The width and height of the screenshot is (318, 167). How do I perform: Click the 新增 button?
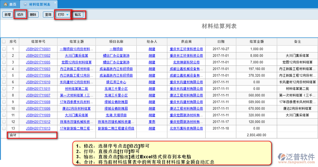(7, 15)
